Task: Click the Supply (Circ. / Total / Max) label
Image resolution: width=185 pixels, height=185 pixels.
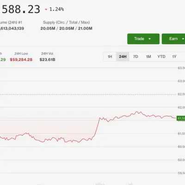Action: 67,23
